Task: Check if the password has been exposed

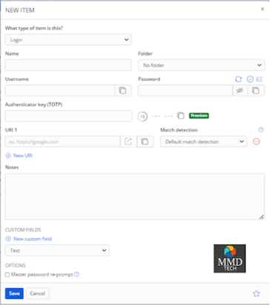Action: point(250,79)
